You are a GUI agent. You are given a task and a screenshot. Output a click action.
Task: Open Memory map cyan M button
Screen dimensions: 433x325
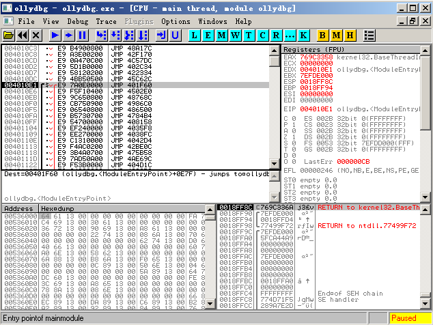point(221,36)
